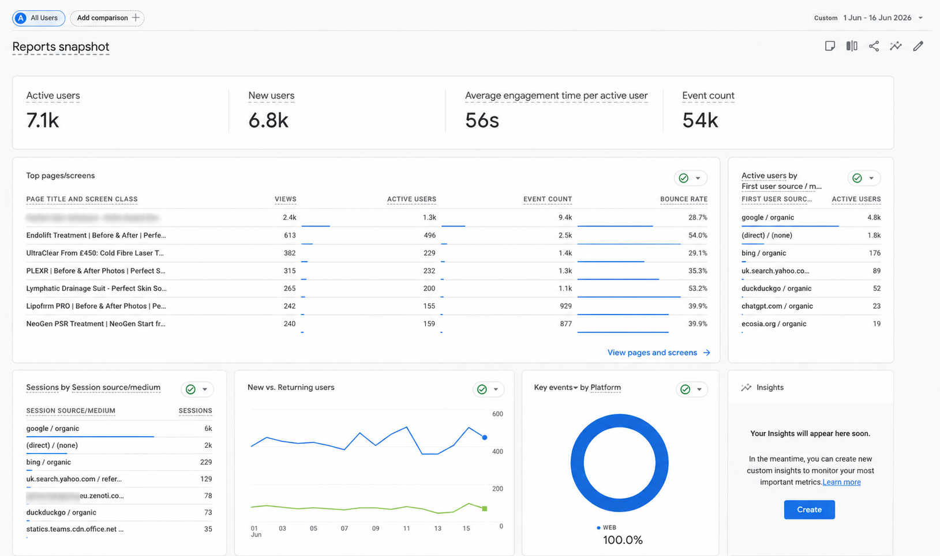Open View pages and screens link
Viewport: 940px width, 556px height.
[x=652, y=353]
